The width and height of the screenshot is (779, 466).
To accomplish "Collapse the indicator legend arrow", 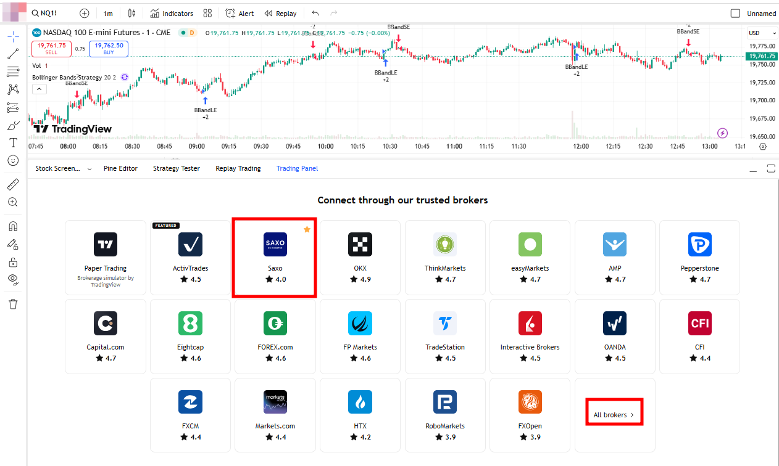I will [x=38, y=89].
